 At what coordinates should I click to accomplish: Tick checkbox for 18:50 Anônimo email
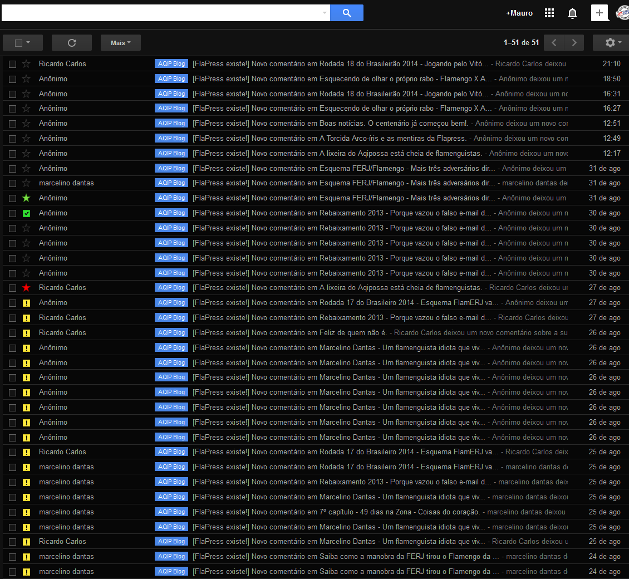tap(12, 79)
